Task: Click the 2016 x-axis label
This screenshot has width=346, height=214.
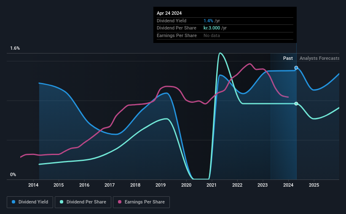Action: (x=84, y=185)
